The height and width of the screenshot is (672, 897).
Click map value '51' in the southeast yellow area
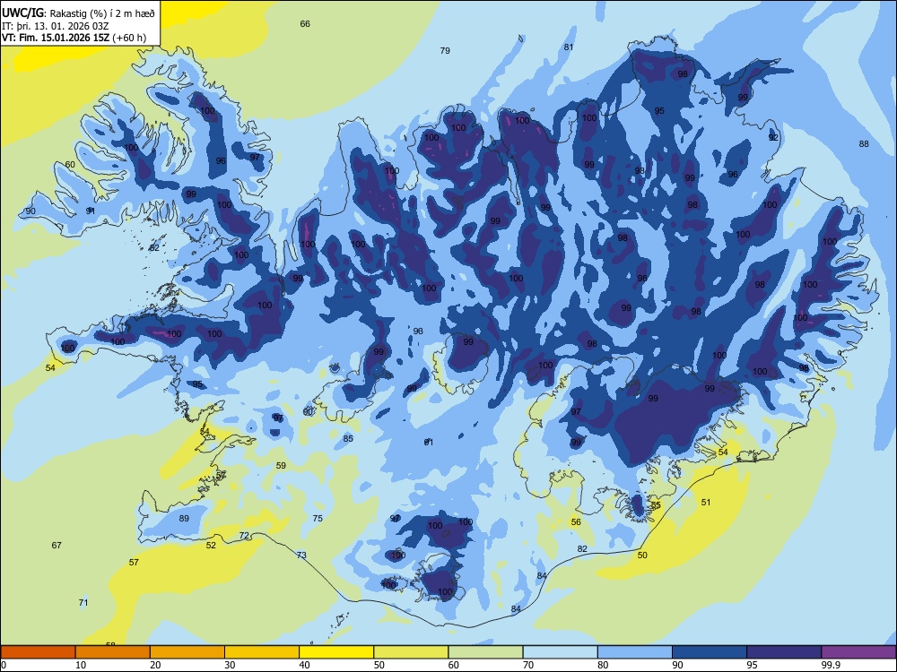[x=706, y=503]
